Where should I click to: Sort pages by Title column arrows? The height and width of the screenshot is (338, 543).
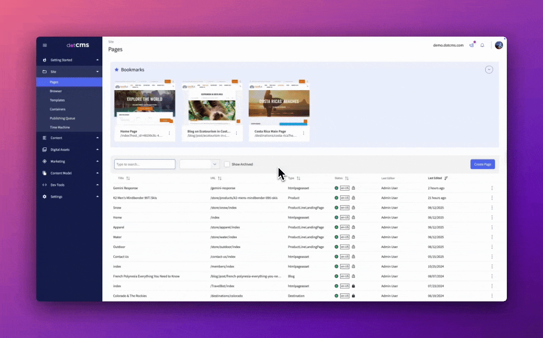click(x=128, y=178)
